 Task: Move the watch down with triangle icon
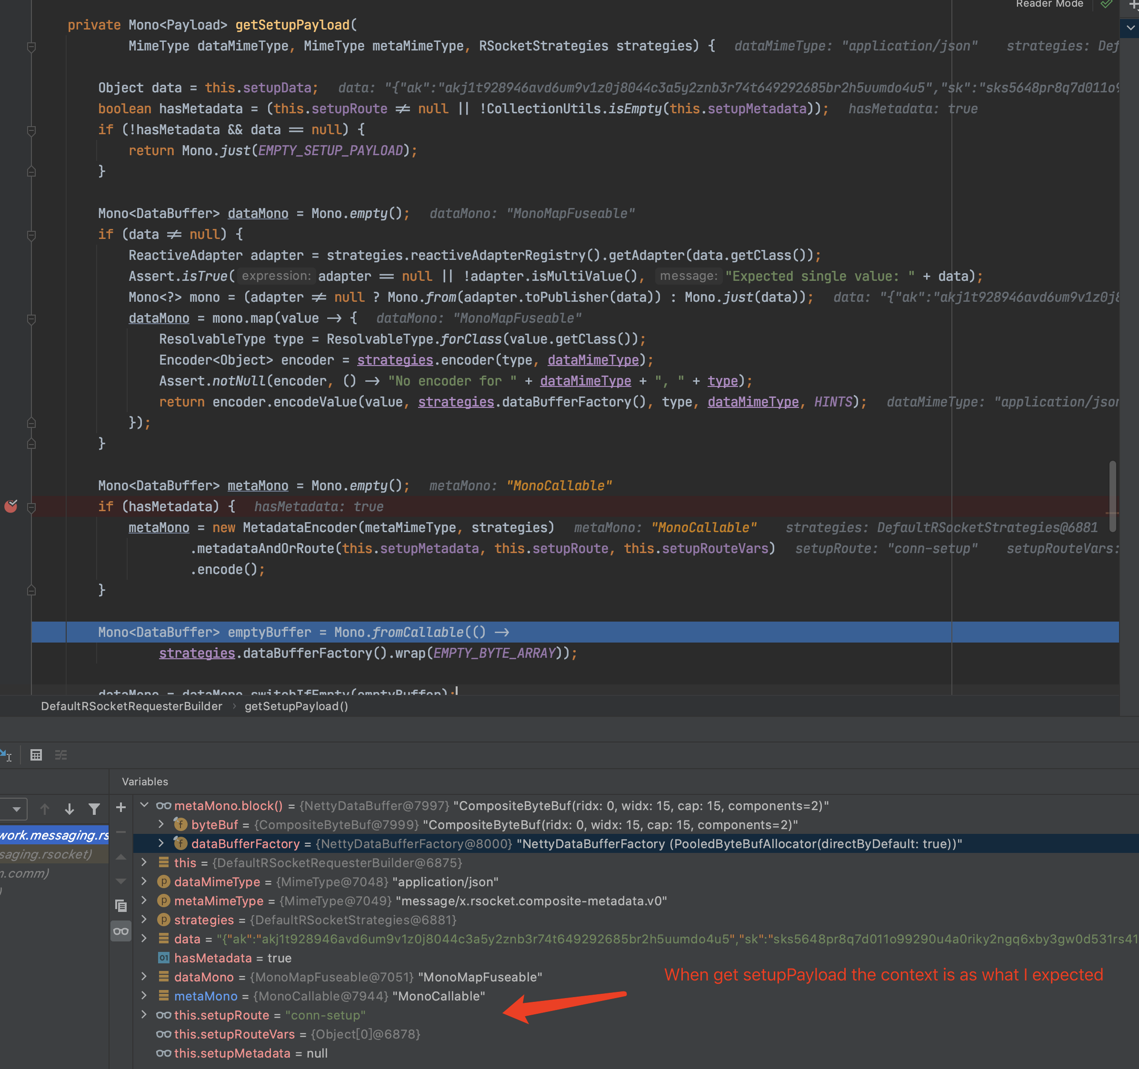[121, 881]
